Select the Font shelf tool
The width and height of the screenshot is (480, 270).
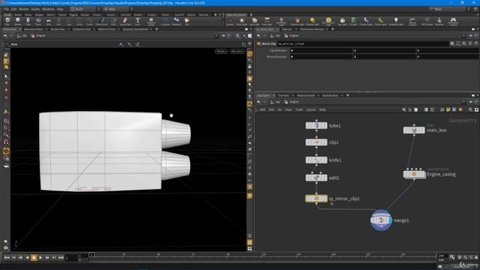137,21
